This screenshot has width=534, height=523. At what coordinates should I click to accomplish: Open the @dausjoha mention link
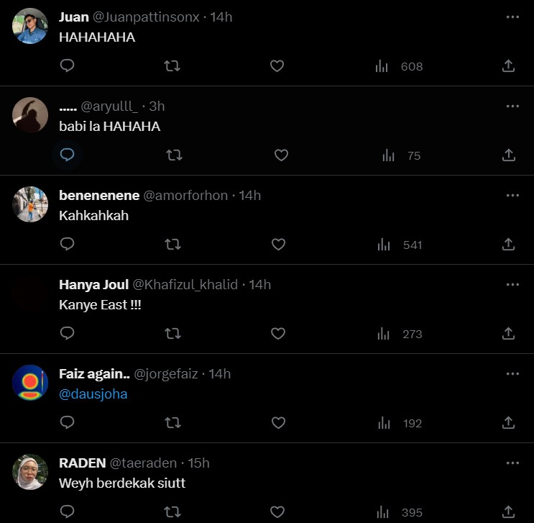click(93, 394)
